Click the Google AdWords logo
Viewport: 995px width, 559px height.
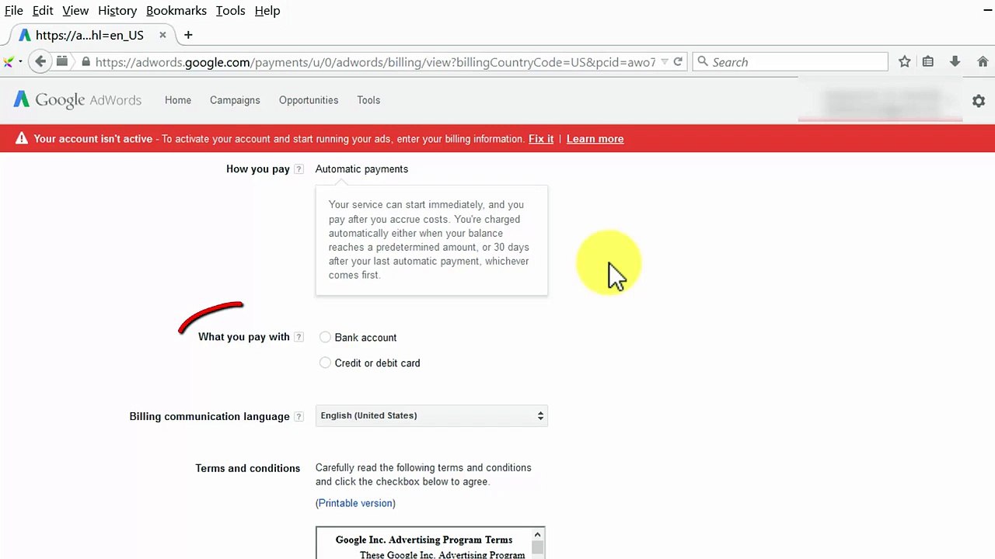coord(77,100)
